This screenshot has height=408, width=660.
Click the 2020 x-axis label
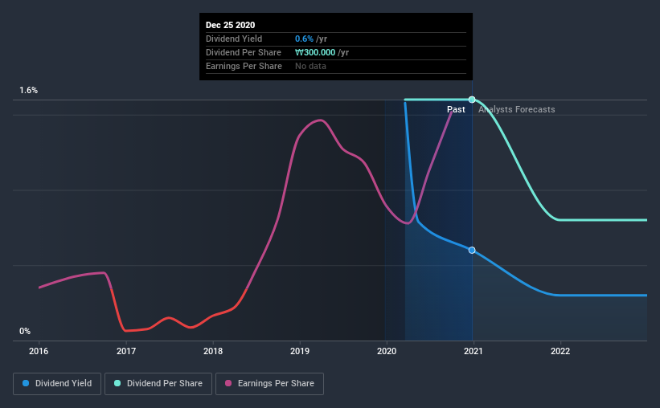(387, 351)
